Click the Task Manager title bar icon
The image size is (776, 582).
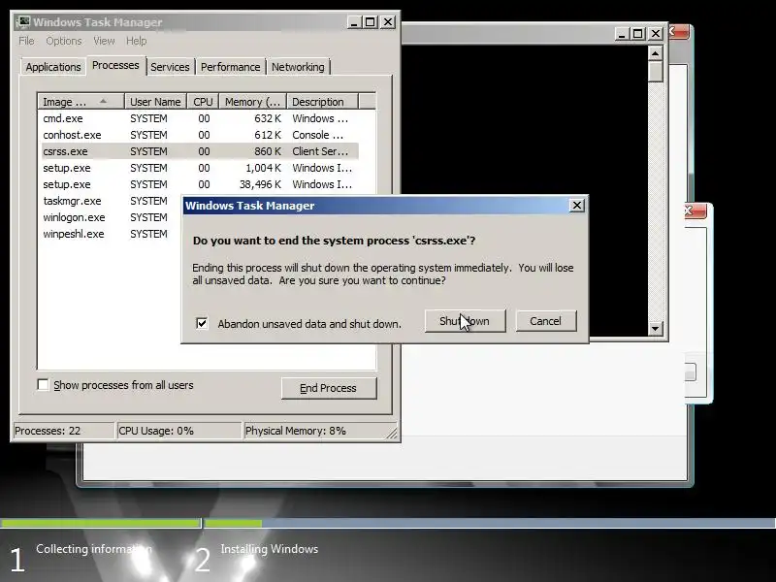(23, 22)
